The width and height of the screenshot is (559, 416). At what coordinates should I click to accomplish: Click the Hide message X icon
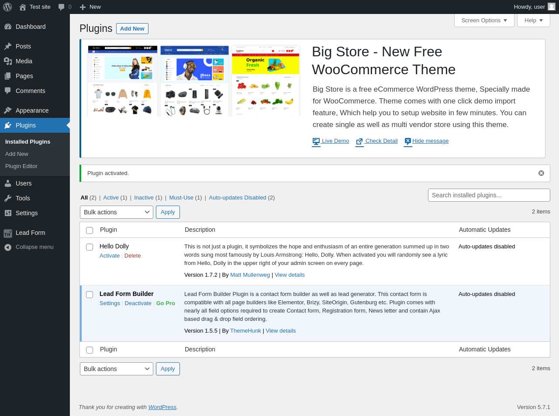408,141
